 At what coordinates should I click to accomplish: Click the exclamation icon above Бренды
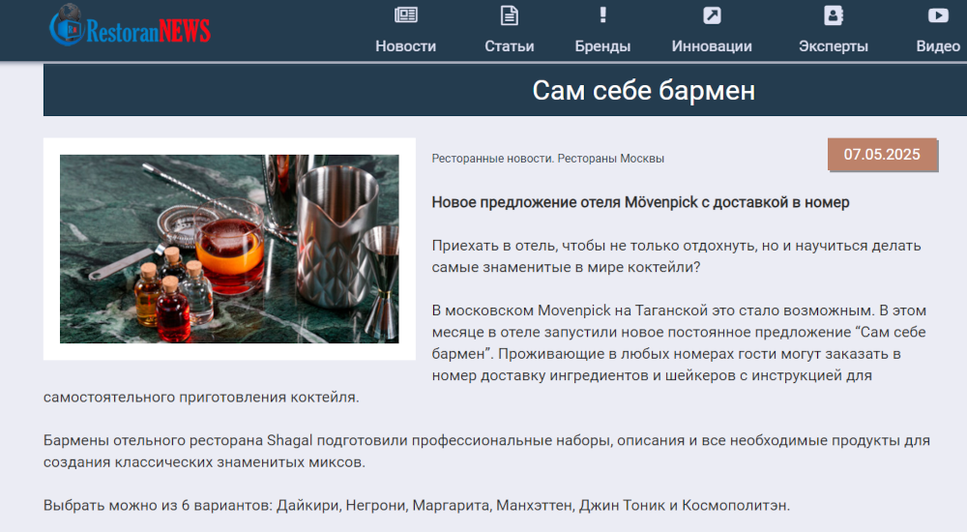coord(602,15)
